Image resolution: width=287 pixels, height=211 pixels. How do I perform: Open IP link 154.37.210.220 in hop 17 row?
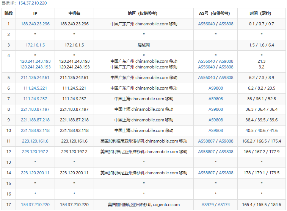(35, 205)
